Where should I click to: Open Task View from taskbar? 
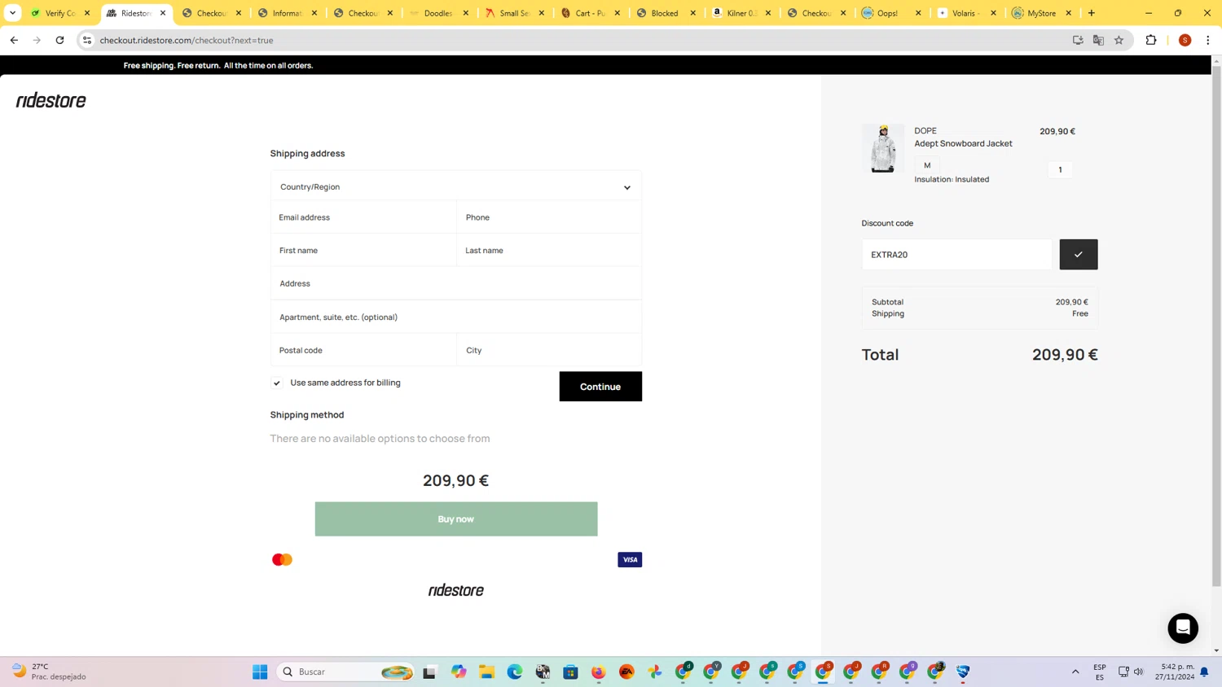[429, 672]
